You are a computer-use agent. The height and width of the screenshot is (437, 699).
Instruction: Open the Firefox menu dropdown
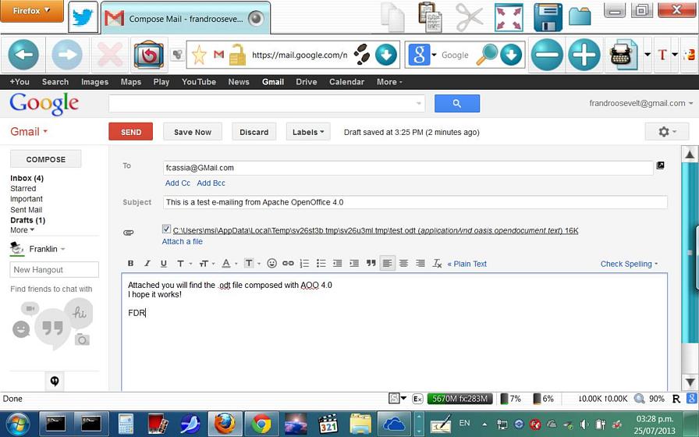tap(32, 11)
